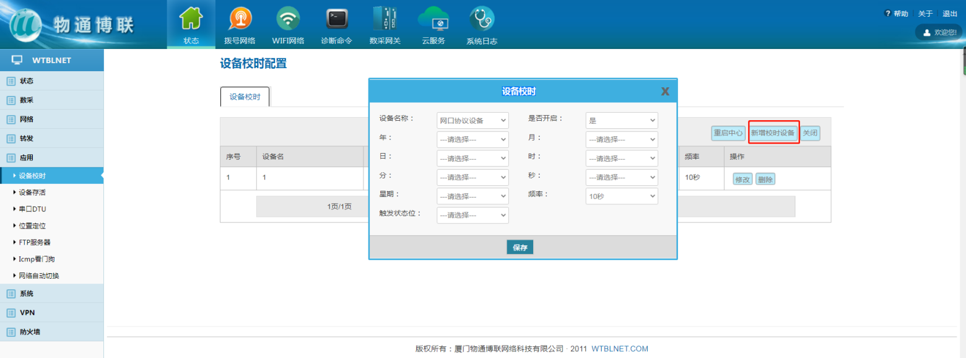
Task: Open the 是否开启 dropdown
Action: coord(622,120)
